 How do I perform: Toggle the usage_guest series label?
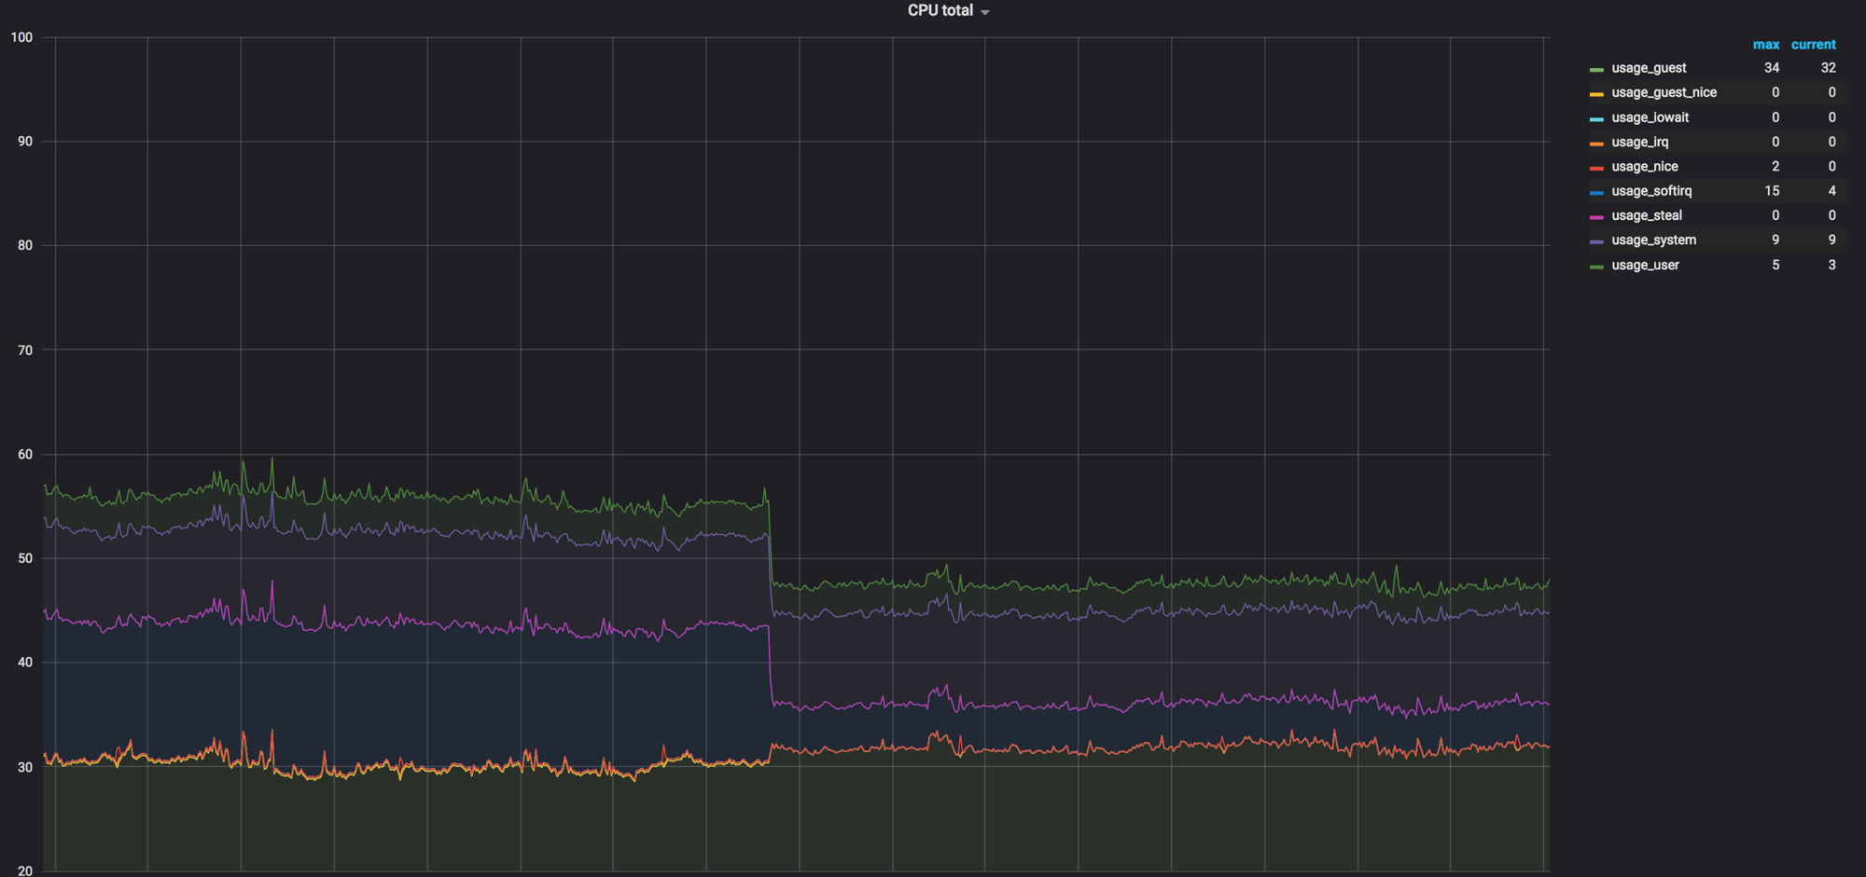click(1649, 68)
